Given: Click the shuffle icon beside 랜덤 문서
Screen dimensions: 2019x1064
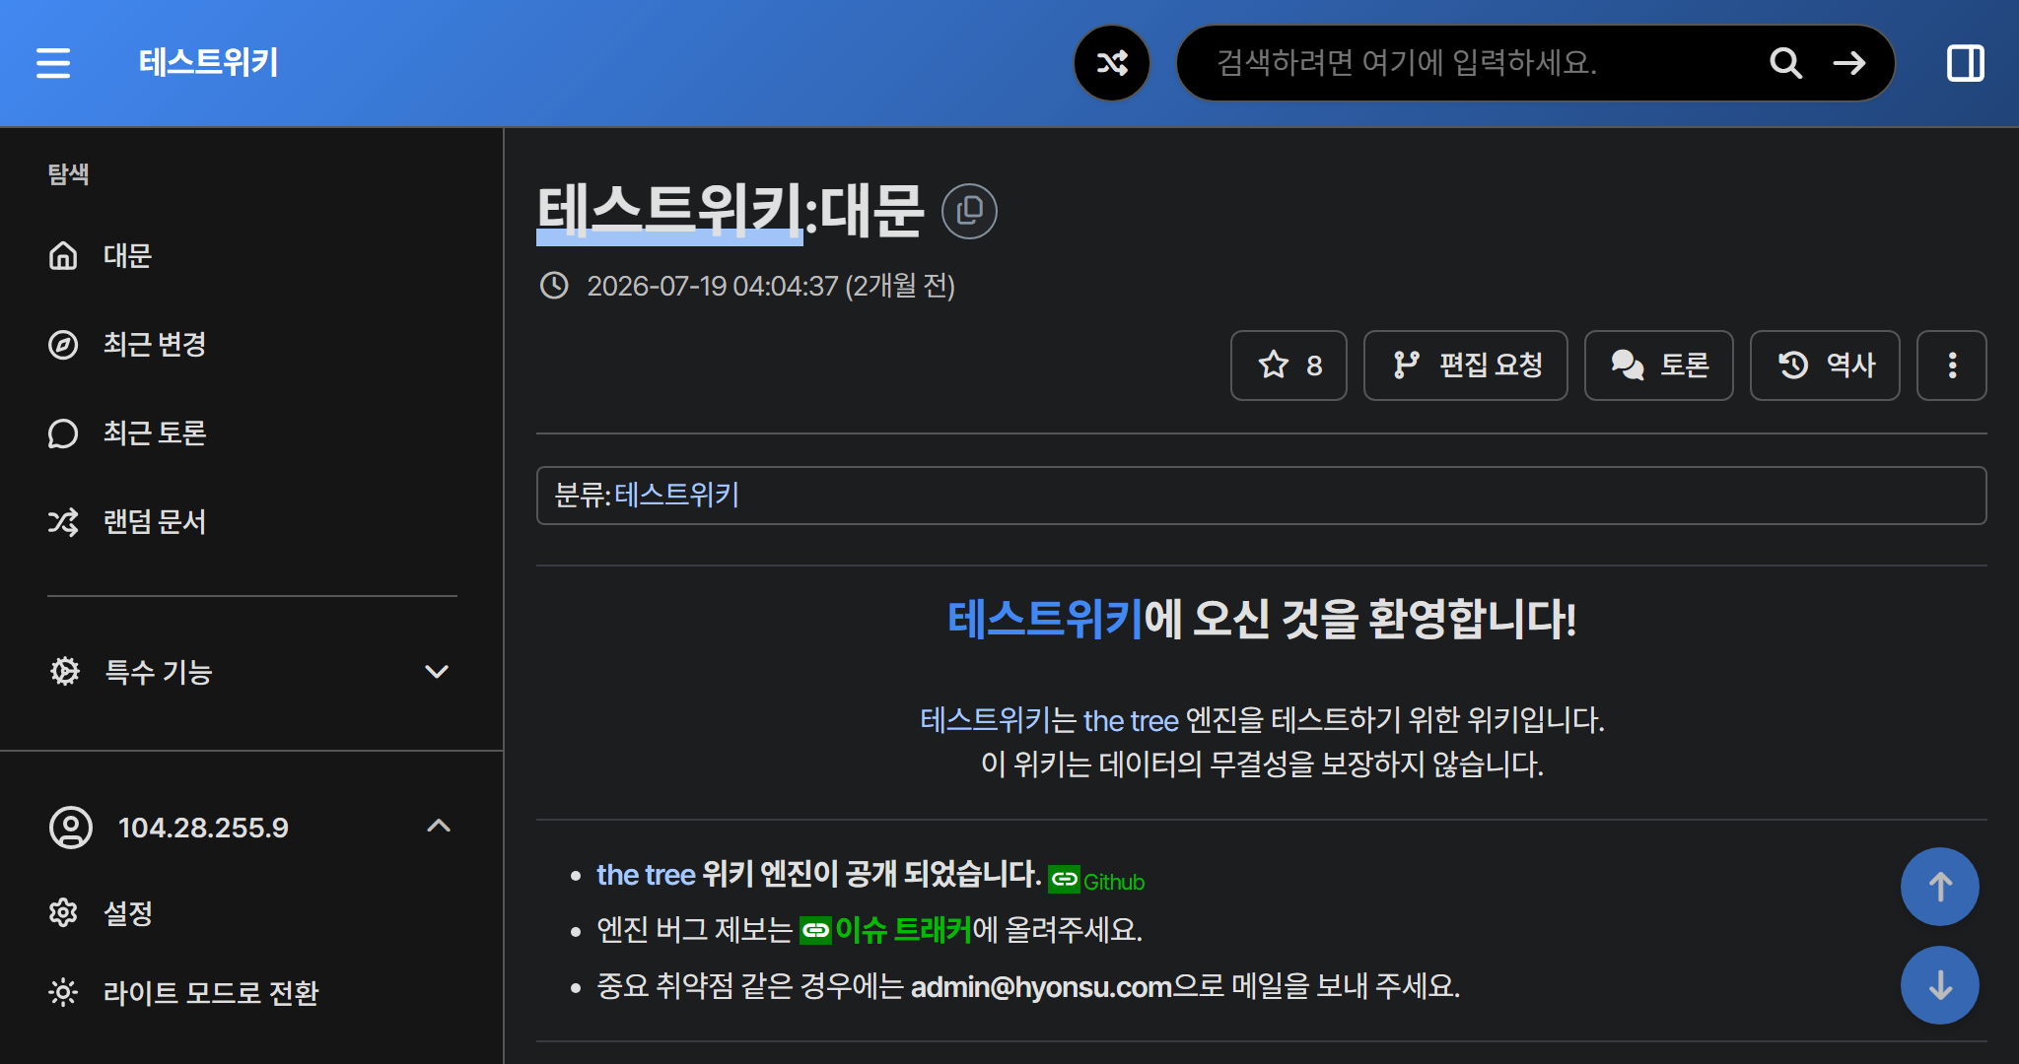Looking at the screenshot, I should pyautogui.click(x=63, y=522).
